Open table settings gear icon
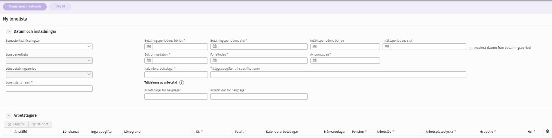Image resolution: width=552 pixels, height=138 pixels. [x=548, y=131]
